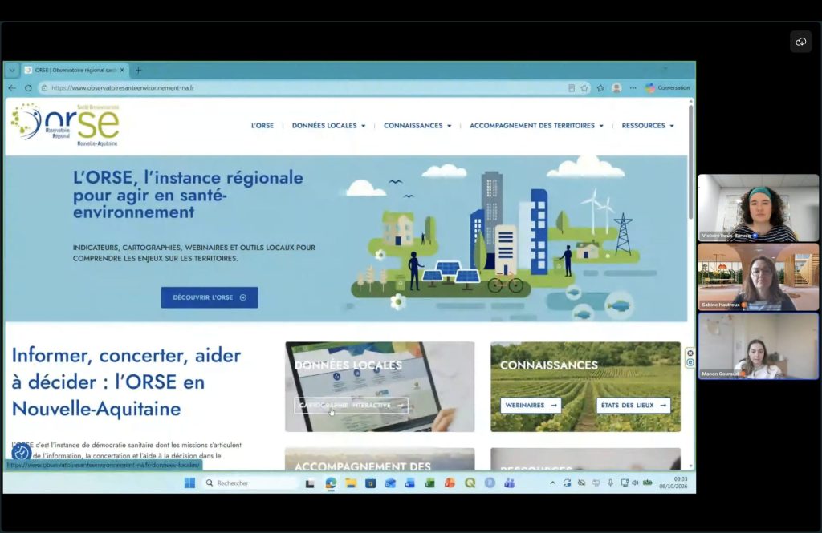Reload the page with the refresh icon
This screenshot has height=533, width=822.
pos(28,88)
